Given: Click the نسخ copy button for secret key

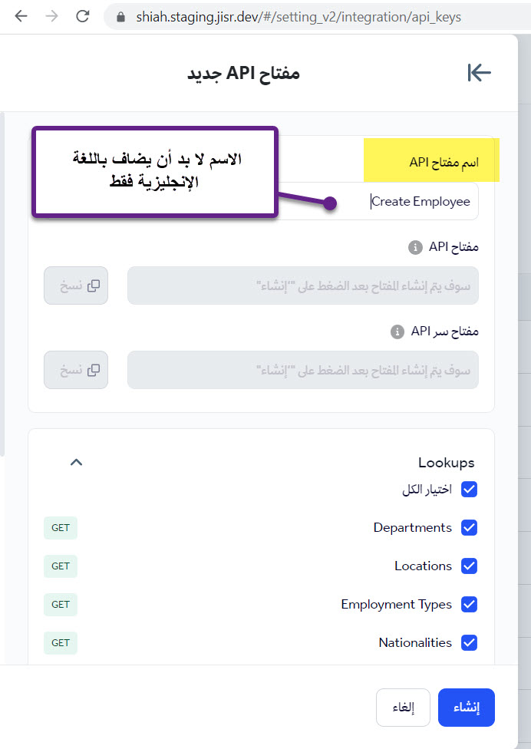Looking at the screenshot, I should click(76, 370).
